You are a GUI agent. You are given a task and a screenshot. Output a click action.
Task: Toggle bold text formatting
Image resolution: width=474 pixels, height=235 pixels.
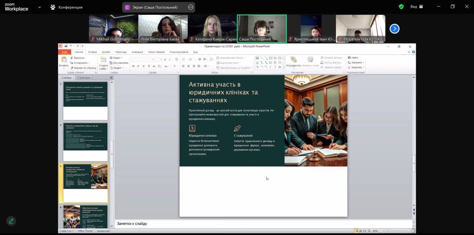coord(133,66)
